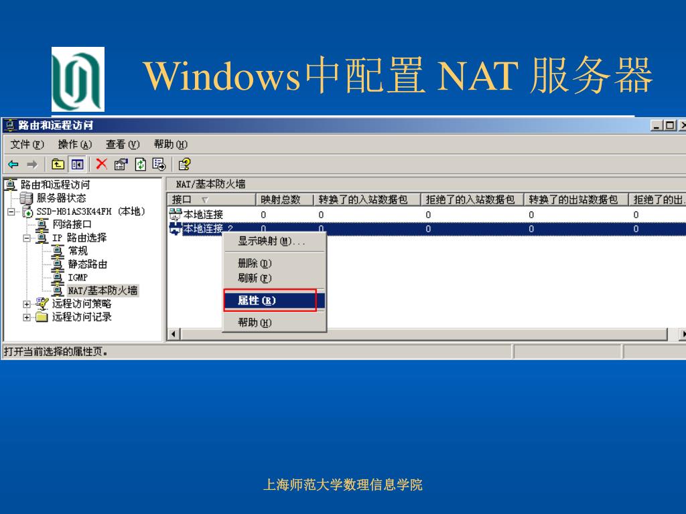The height and width of the screenshot is (514, 686).
Task: Click the Back arrow toolbar icon
Action: click(13, 165)
